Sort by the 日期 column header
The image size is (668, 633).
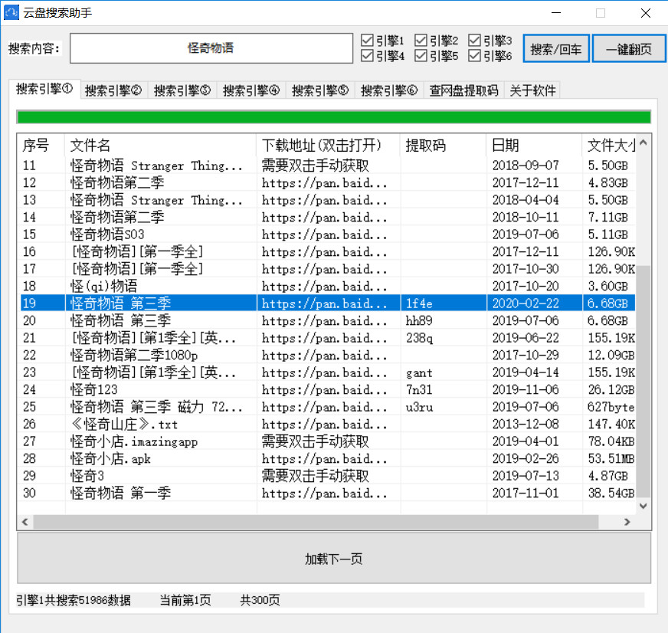pos(534,146)
